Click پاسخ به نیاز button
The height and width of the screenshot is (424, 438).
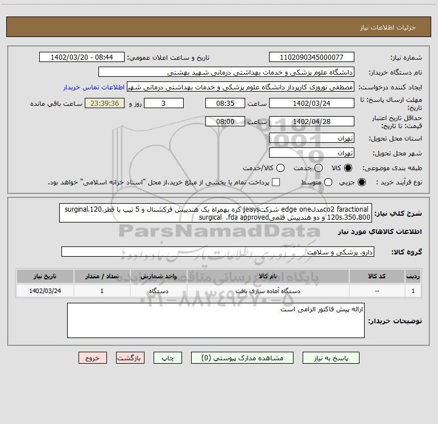click(330, 358)
